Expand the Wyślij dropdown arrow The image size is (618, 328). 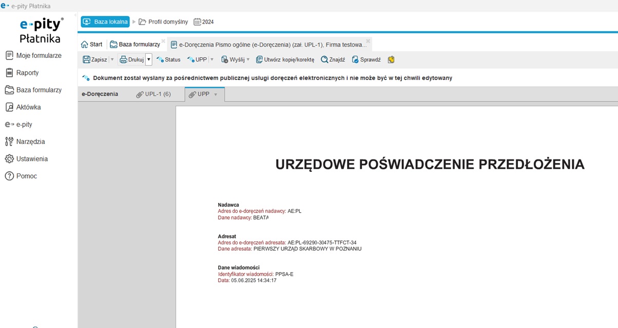coord(248,59)
